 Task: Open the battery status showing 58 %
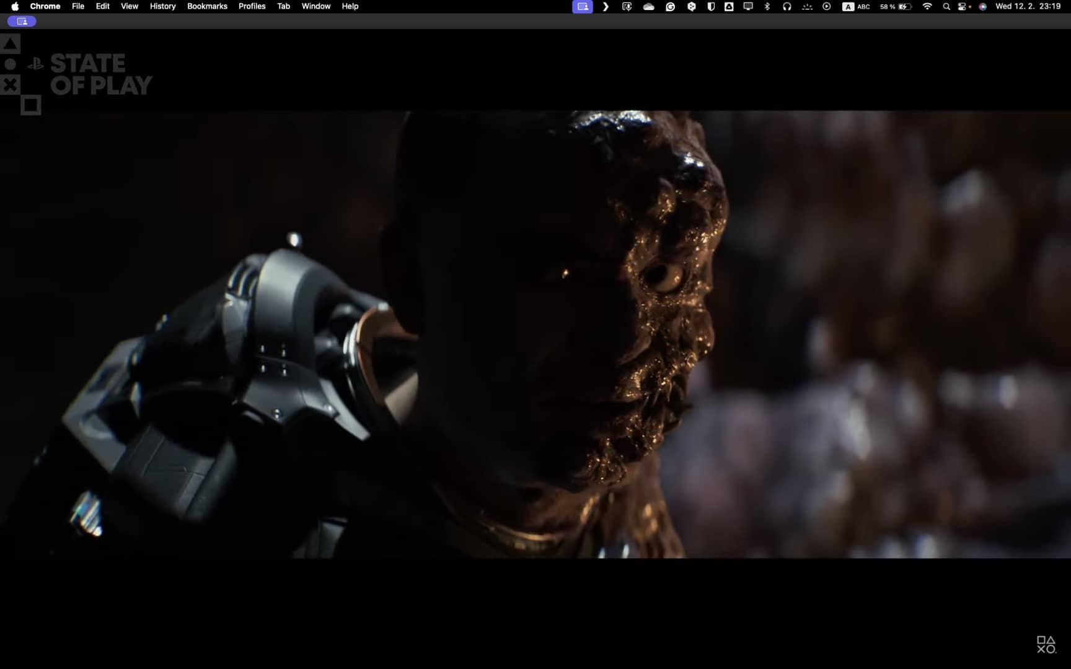click(896, 6)
